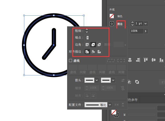Click the 100% opacity field

click(x=137, y=31)
